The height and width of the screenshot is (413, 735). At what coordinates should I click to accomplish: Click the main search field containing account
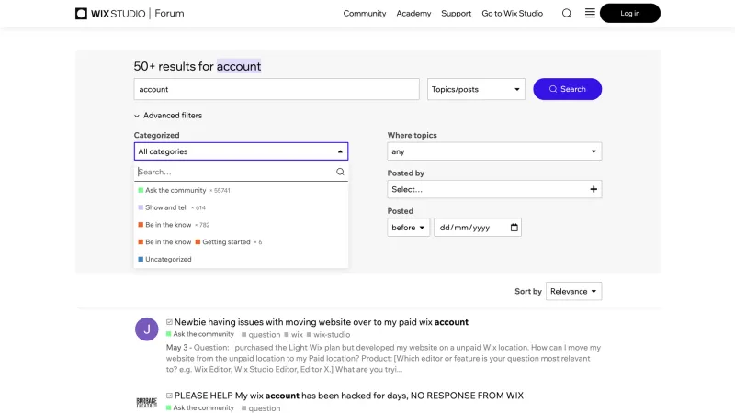tap(277, 89)
